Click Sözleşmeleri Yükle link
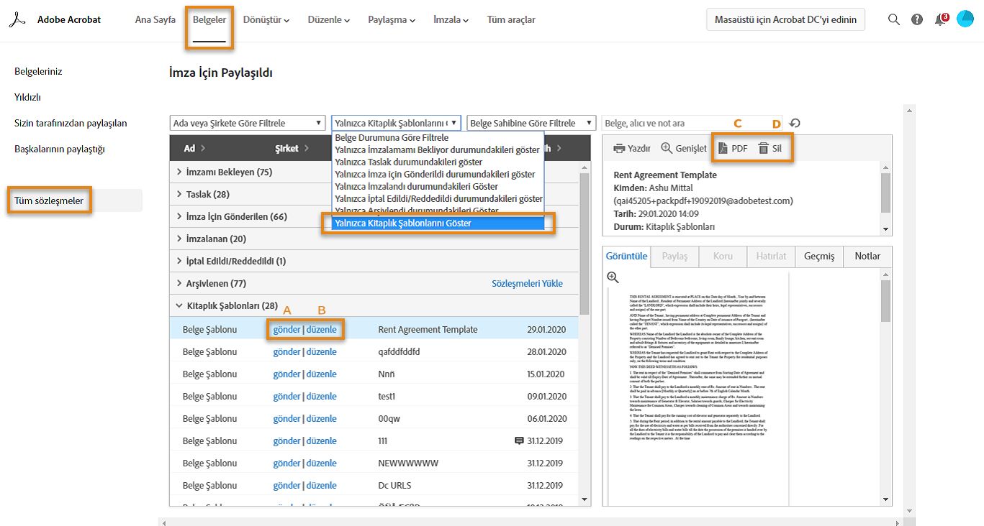 [x=527, y=284]
